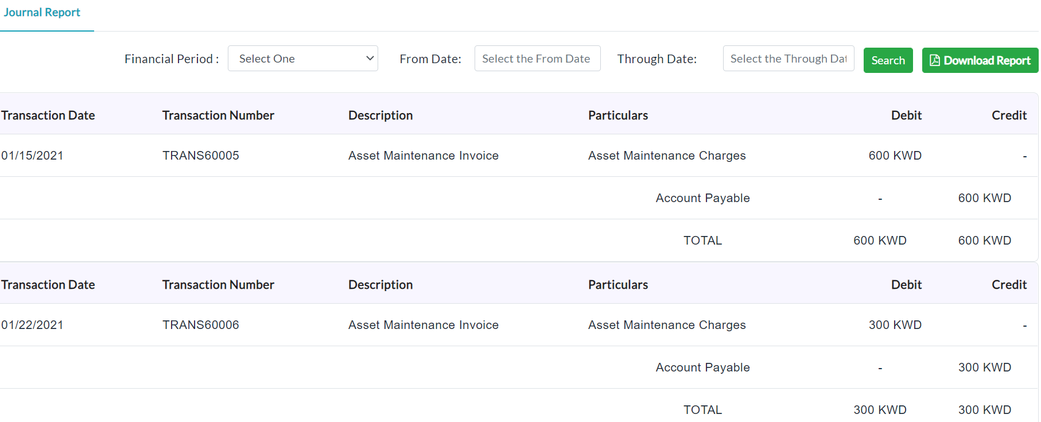The height and width of the screenshot is (422, 1041).
Task: Click Asset Maintenance Invoice for TRANS60005
Action: (424, 156)
